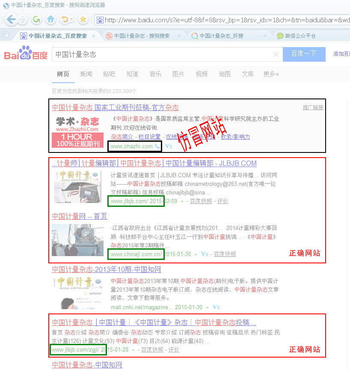Click the 学术·杂志 Zhazhi.com ad thumbnail

tap(77, 131)
